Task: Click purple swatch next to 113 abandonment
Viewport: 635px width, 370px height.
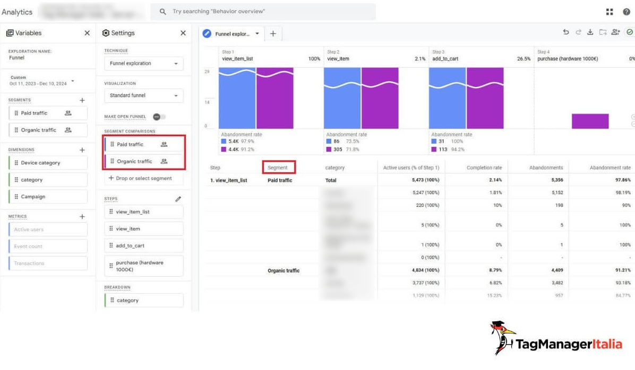Action: pyautogui.click(x=434, y=149)
